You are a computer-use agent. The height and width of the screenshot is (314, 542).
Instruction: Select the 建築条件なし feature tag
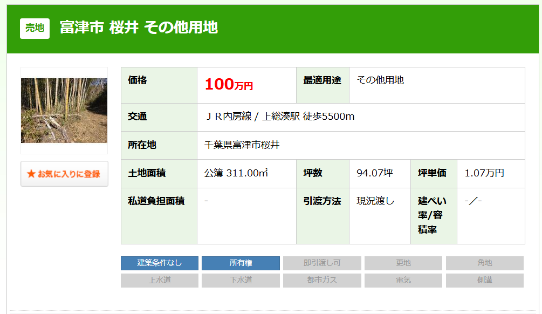click(x=160, y=263)
